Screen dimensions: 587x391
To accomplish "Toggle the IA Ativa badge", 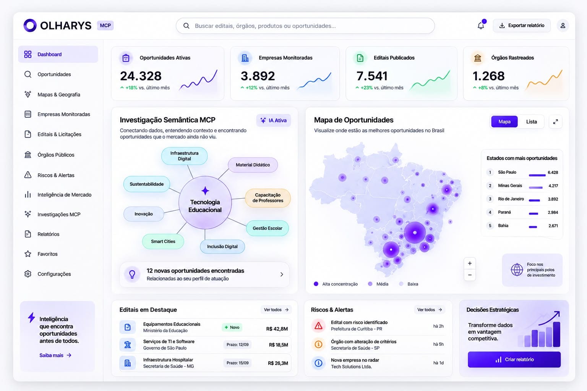I will pos(274,120).
